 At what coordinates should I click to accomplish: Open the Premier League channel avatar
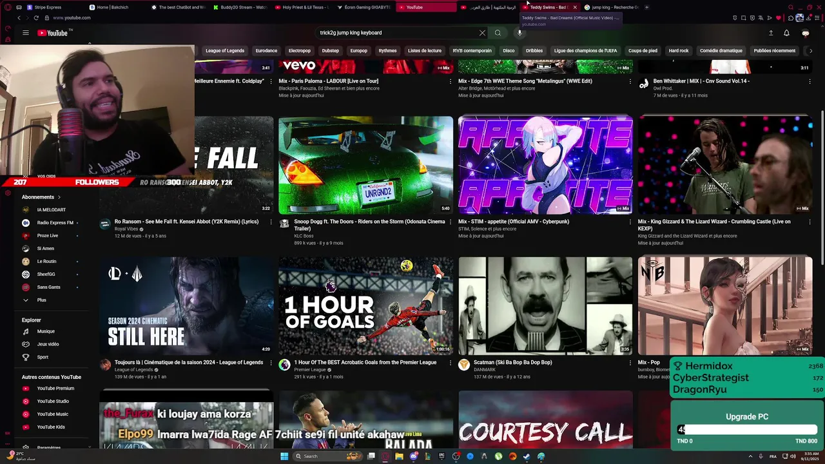tap(284, 365)
